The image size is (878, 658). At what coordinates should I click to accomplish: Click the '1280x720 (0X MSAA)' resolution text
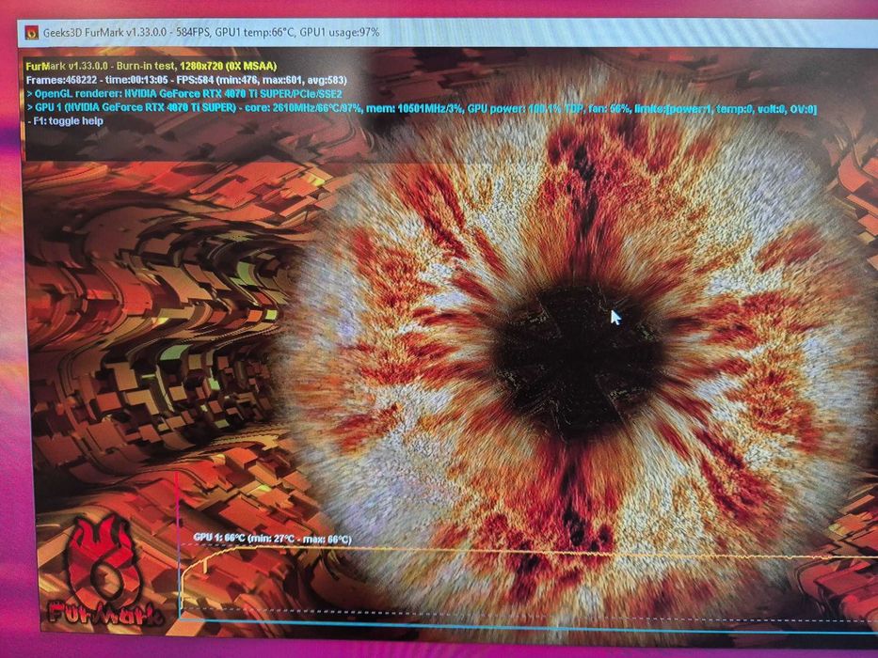click(x=229, y=66)
